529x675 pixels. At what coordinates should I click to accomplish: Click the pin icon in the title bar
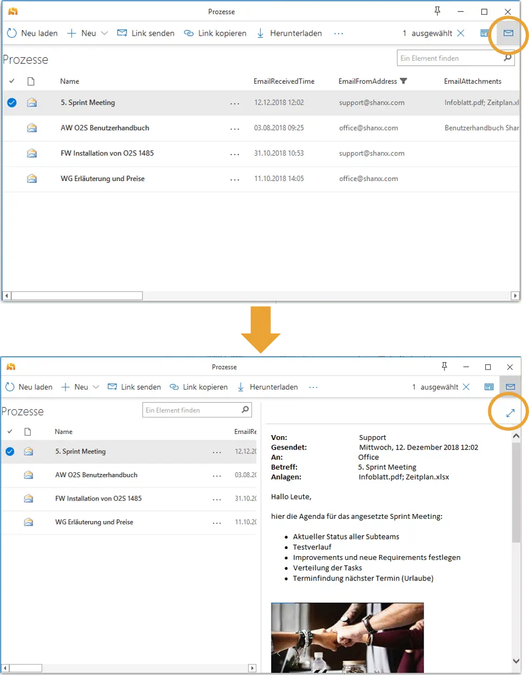437,11
